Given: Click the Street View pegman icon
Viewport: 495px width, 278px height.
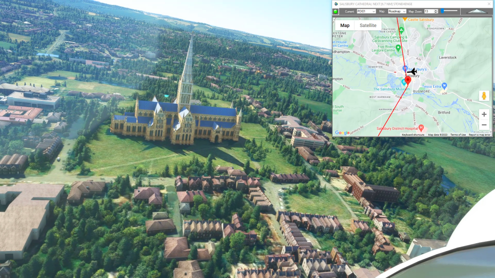Looking at the screenshot, I should pos(484,96).
